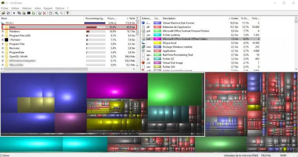This screenshot has height=157, width=298.
Task: Expand the Program Files (x86) node
Action: pos(2,36)
